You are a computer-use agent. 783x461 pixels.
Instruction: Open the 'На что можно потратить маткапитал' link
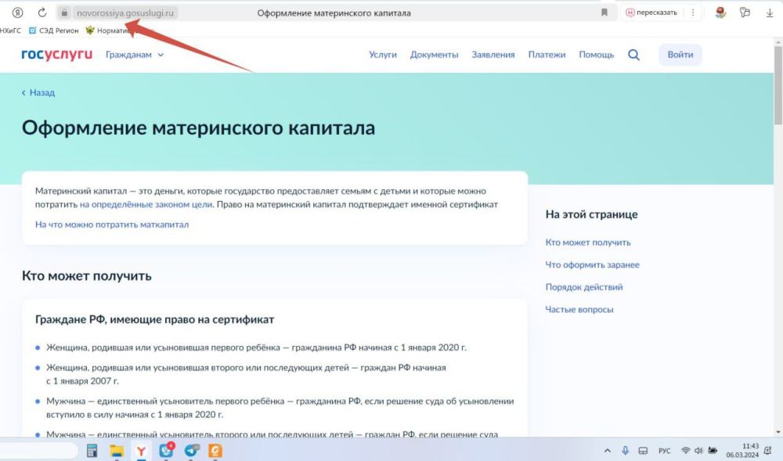(112, 225)
